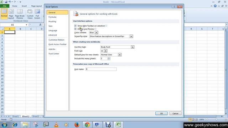Open Windows Explorer folder on taskbar

tap(25, 125)
